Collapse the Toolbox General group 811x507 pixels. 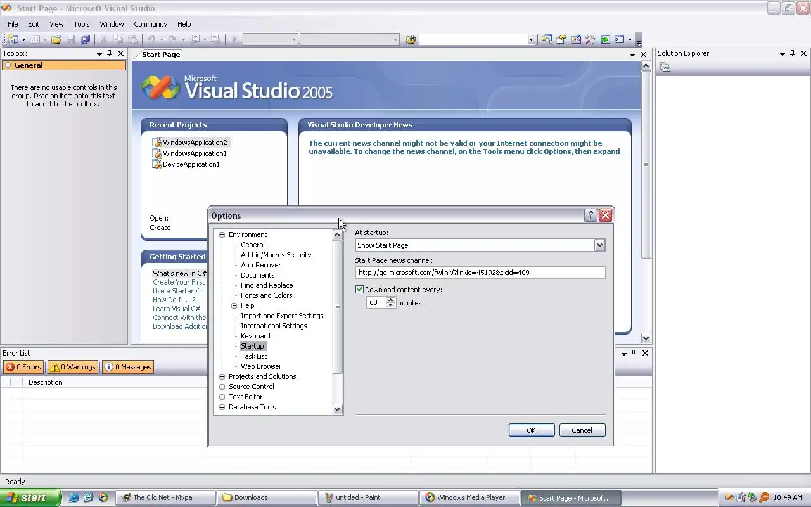[x=8, y=65]
